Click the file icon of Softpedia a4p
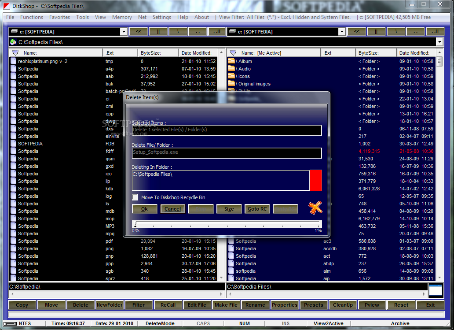 (13, 69)
